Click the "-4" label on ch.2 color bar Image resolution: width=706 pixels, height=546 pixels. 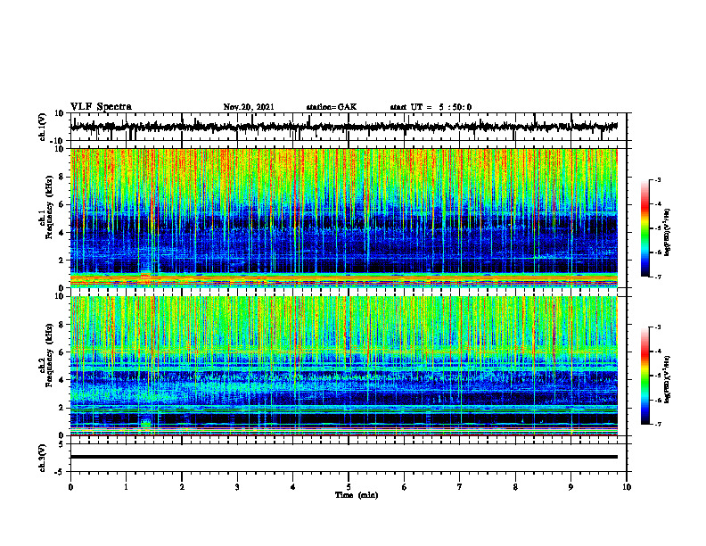658,352
